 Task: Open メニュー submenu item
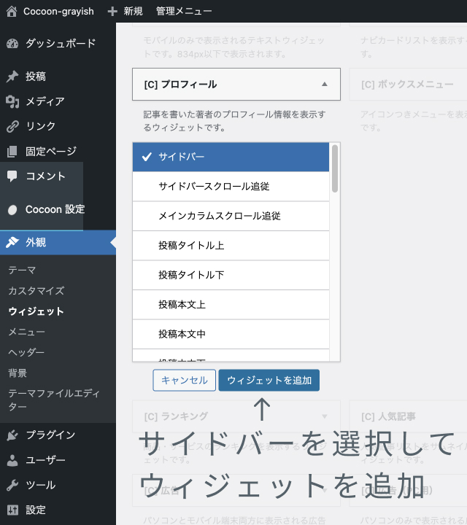click(x=26, y=332)
